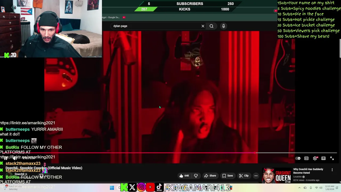
Task: Click 'Doechii- Spookie Coochie' video title
Action: tap(44, 168)
